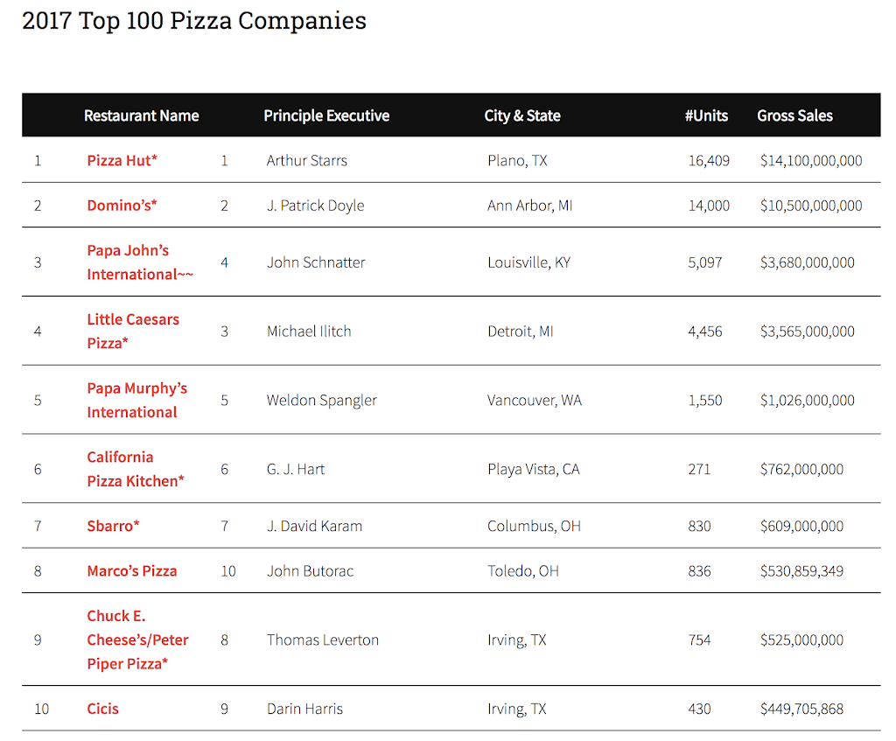The width and height of the screenshot is (896, 741).
Task: Visit the Marco's Pizza link
Action: pyautogui.click(x=131, y=571)
